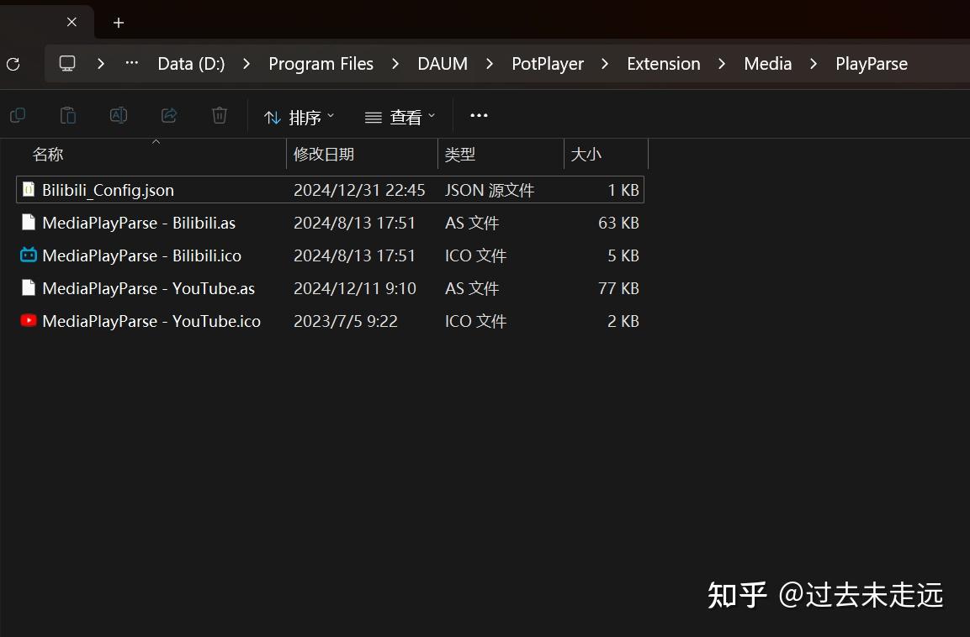Screen dimensions: 970x637
Task: Click the chevron after PotPlayer in breadcrumb
Action: click(604, 63)
